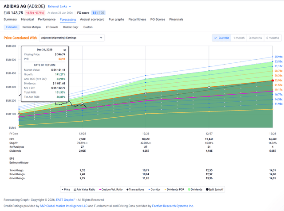Open the FAST Graphs copyright link
The width and height of the screenshot is (284, 211).
pos(66,200)
